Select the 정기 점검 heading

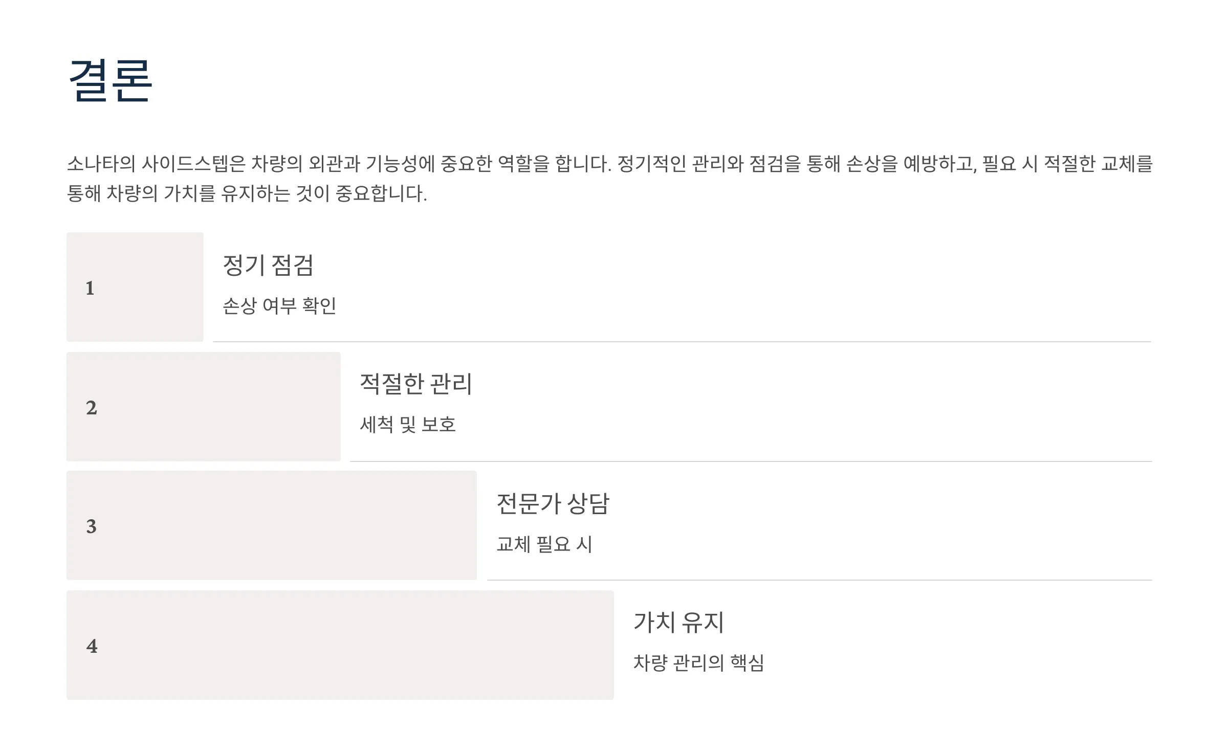(268, 265)
